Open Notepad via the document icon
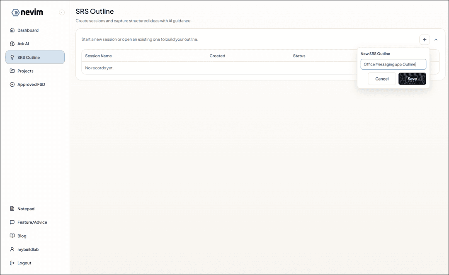Image resolution: width=449 pixels, height=275 pixels. 12,209
